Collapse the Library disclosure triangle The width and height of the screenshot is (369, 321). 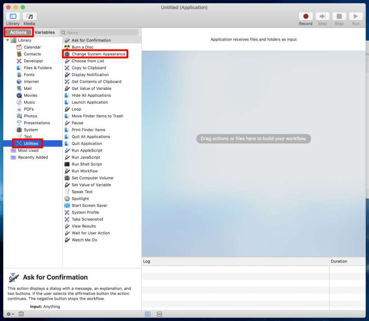pos(8,40)
